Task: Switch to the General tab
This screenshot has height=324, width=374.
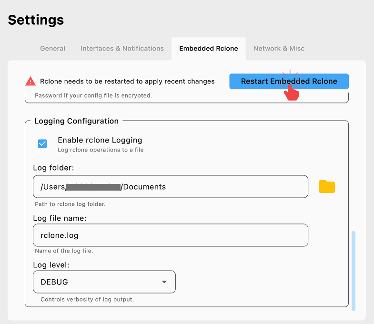Action: (x=52, y=49)
